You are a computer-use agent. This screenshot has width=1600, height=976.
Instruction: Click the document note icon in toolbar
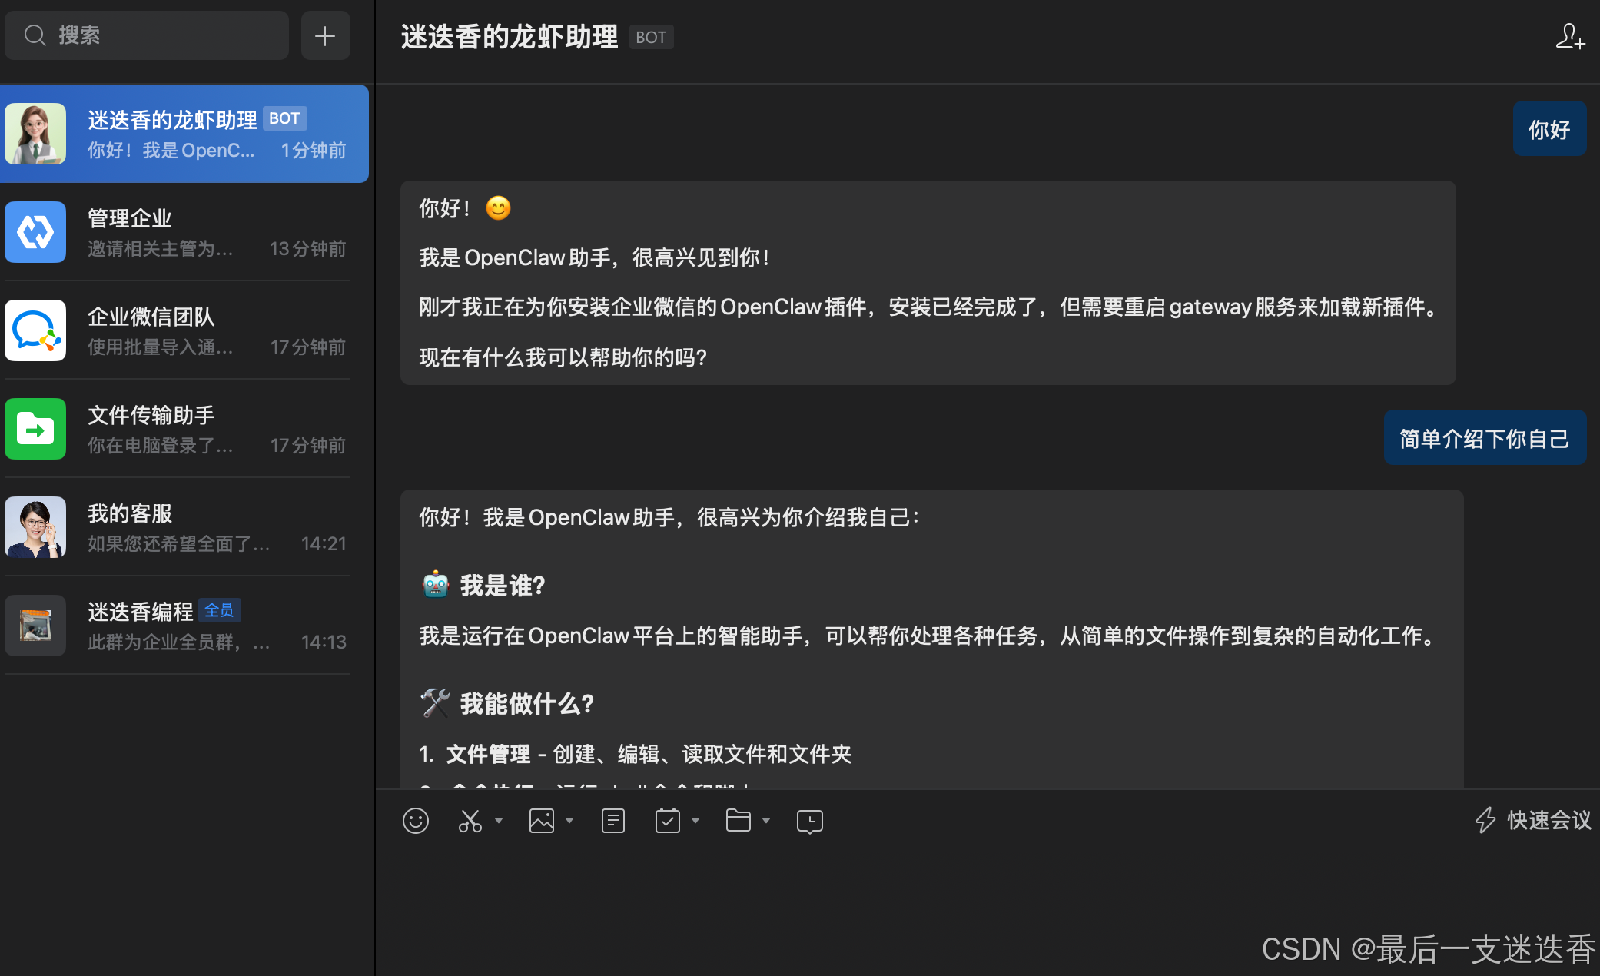pos(612,821)
